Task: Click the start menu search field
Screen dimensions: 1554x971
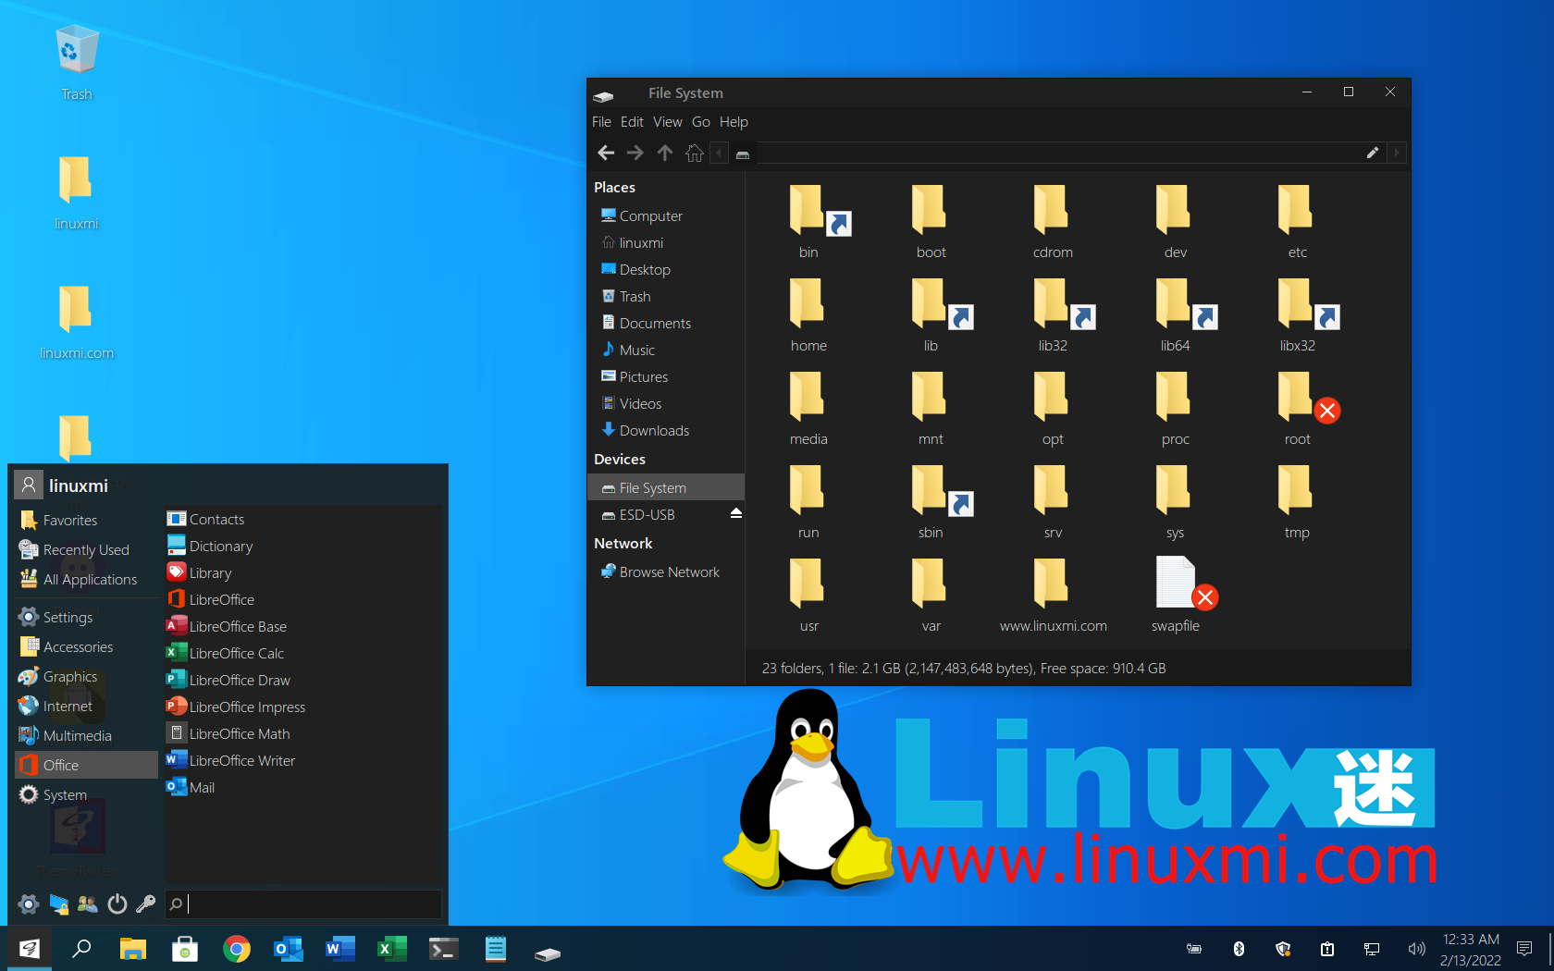Action: [x=303, y=903]
